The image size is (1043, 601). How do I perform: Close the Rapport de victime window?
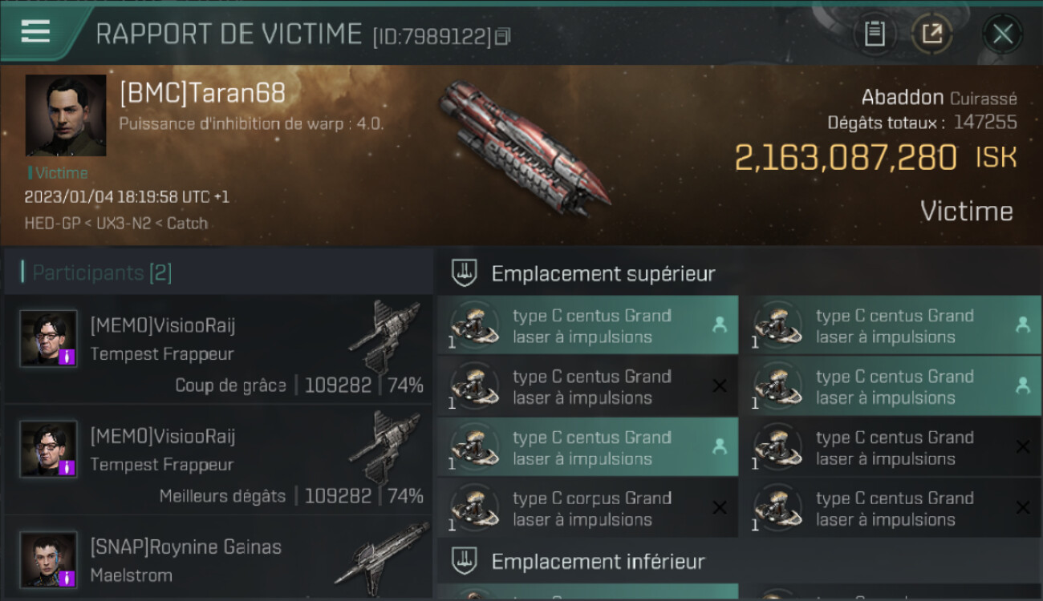point(1003,34)
